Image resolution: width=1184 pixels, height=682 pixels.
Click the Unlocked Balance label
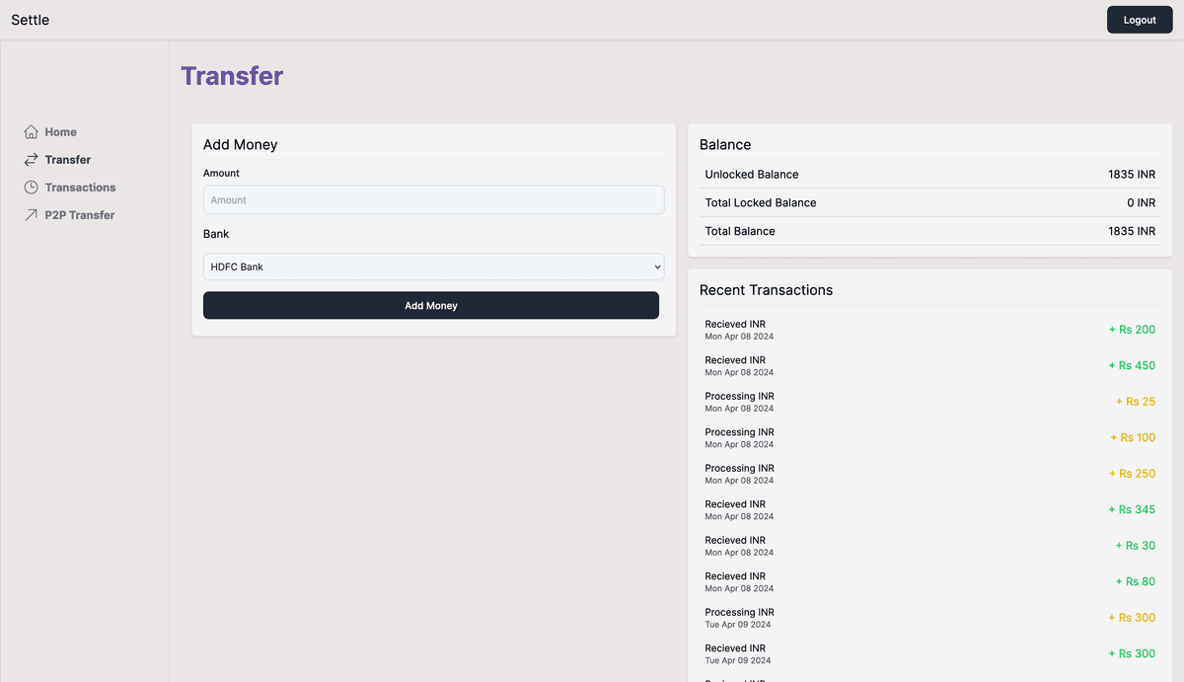752,175
